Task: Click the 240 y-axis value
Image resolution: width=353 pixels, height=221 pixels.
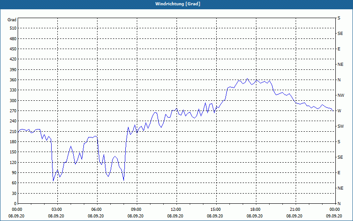Action: pyautogui.click(x=13, y=121)
